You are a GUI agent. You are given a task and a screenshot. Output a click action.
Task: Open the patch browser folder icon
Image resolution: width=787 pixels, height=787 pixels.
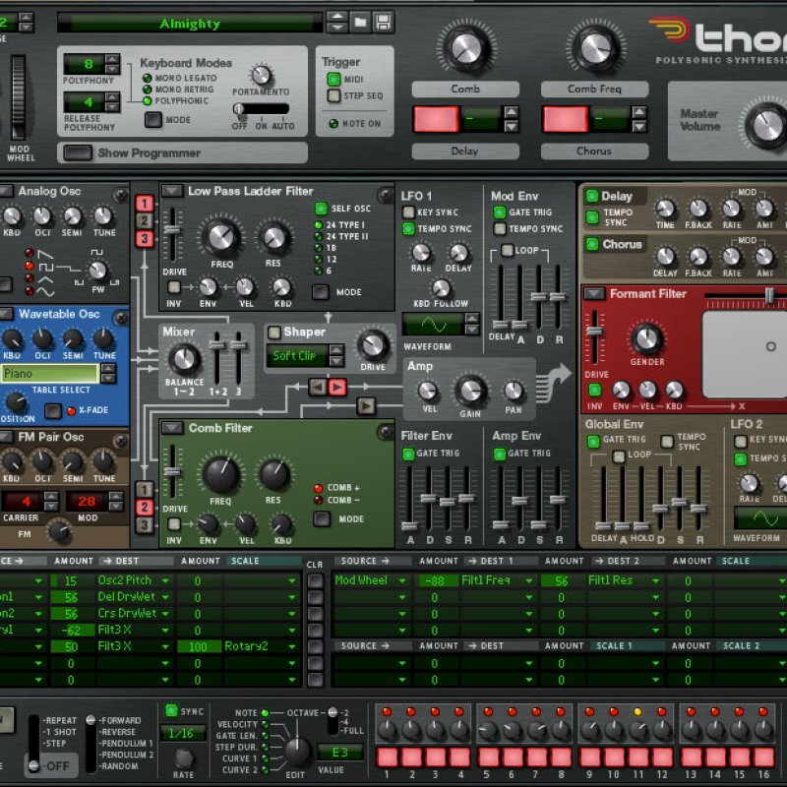pyautogui.click(x=360, y=22)
